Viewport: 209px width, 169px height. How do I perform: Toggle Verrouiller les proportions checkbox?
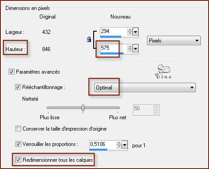pyautogui.click(x=18, y=144)
